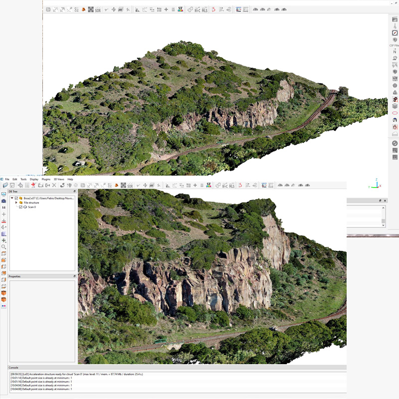The image size is (399, 399).
Task: Set top view cube icon in sidebar
Action: 3,253
